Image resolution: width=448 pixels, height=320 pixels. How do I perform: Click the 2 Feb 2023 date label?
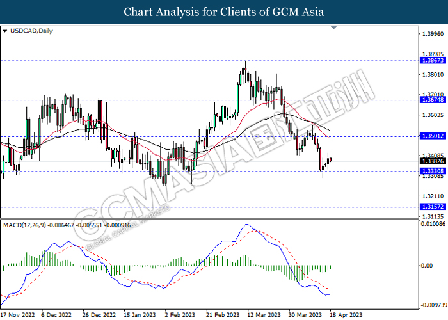(180, 315)
